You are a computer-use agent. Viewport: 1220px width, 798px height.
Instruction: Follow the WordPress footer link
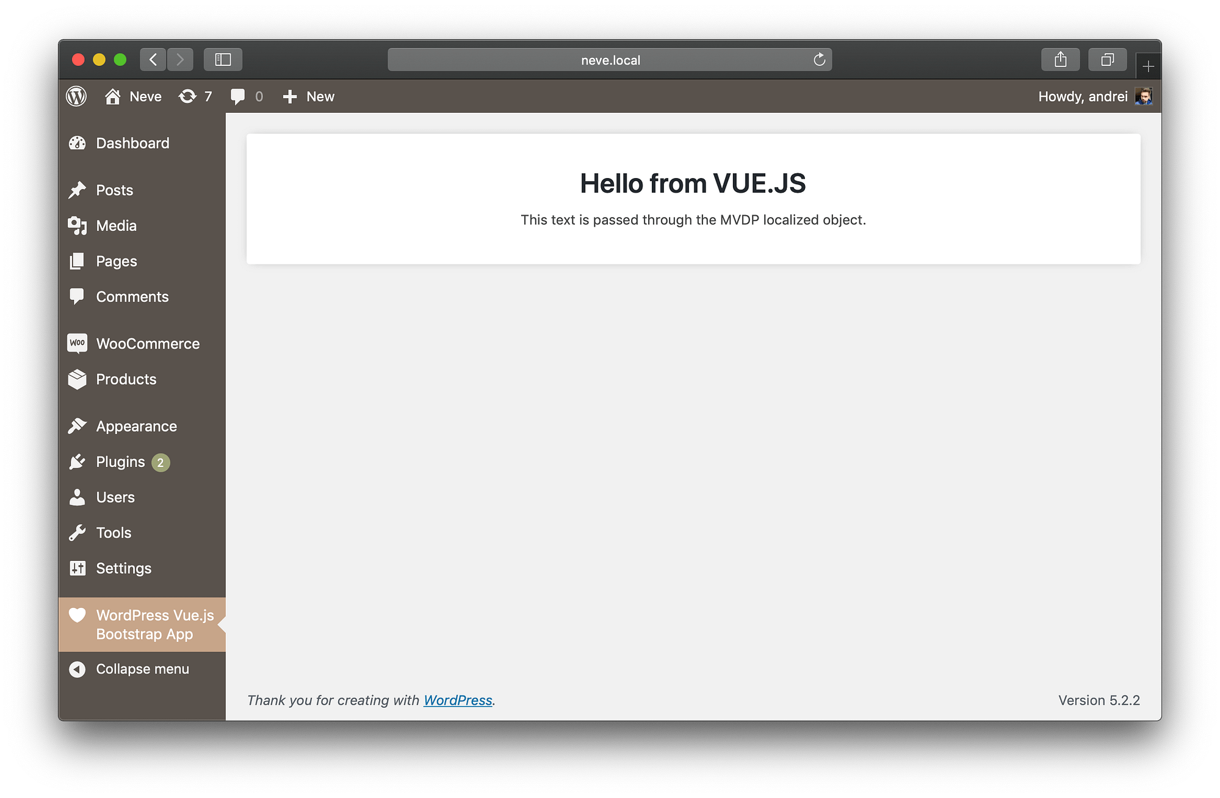[458, 700]
